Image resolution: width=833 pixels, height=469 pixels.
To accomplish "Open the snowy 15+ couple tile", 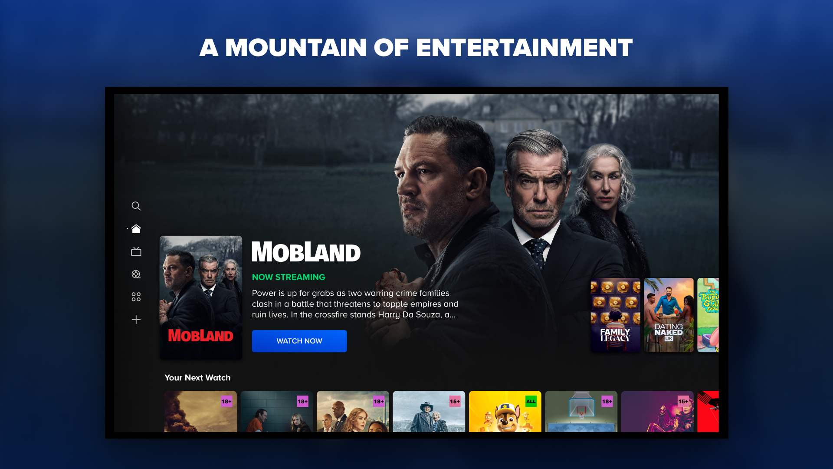I will coord(429,411).
